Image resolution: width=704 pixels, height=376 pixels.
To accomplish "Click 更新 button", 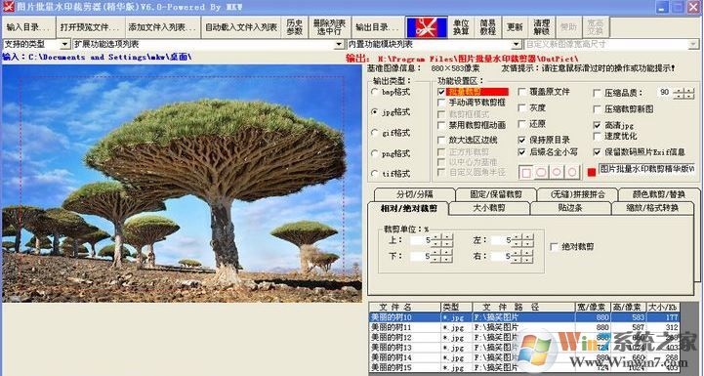I will [515, 27].
